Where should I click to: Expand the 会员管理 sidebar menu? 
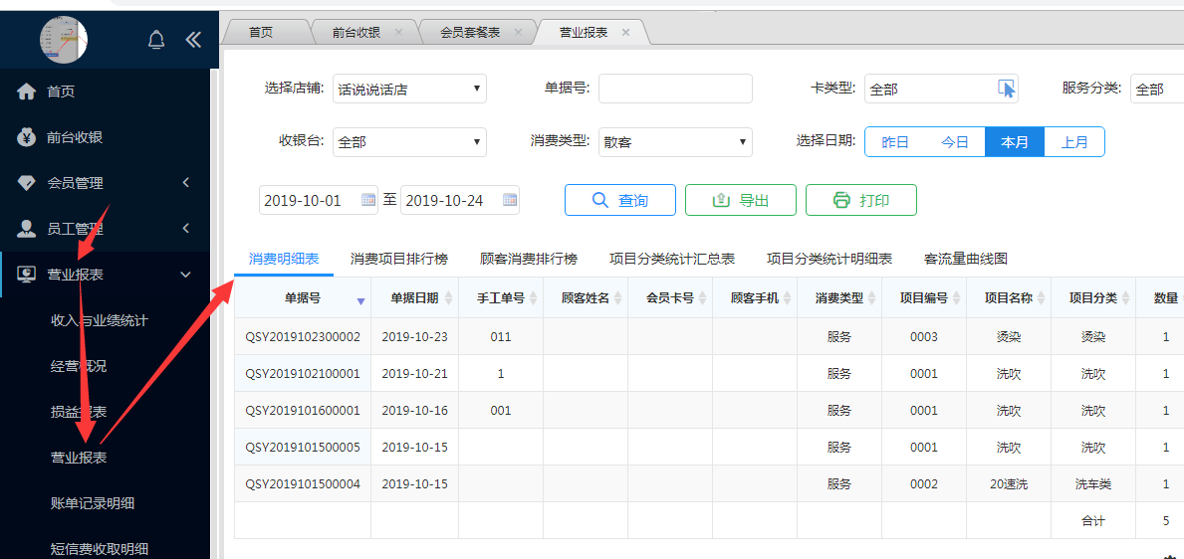pos(186,183)
